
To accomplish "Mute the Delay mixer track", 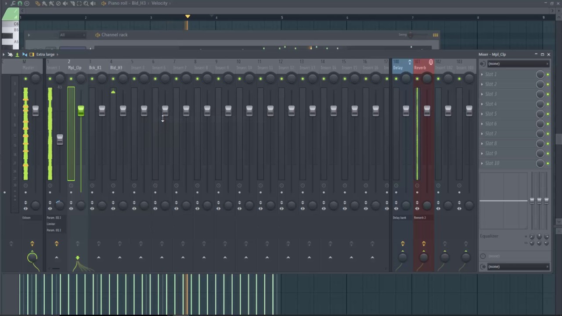I will (x=396, y=79).
